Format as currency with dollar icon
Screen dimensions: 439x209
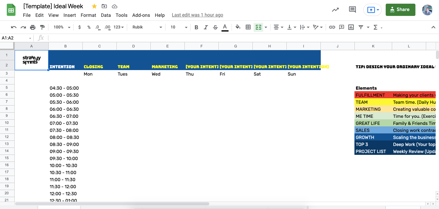coord(80,27)
